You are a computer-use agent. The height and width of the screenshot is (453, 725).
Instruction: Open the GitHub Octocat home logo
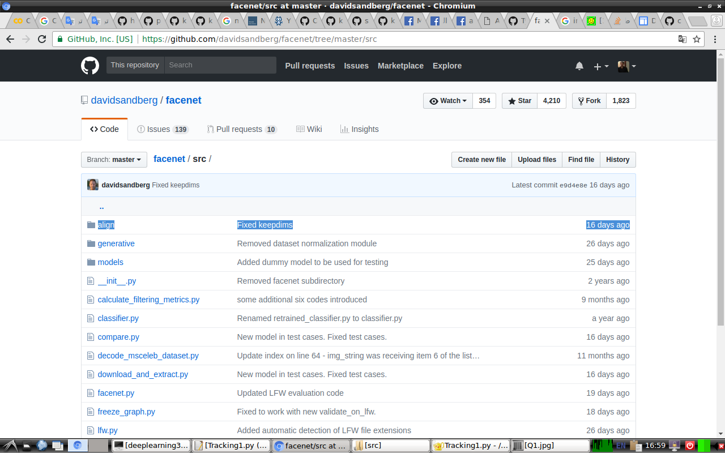point(90,66)
